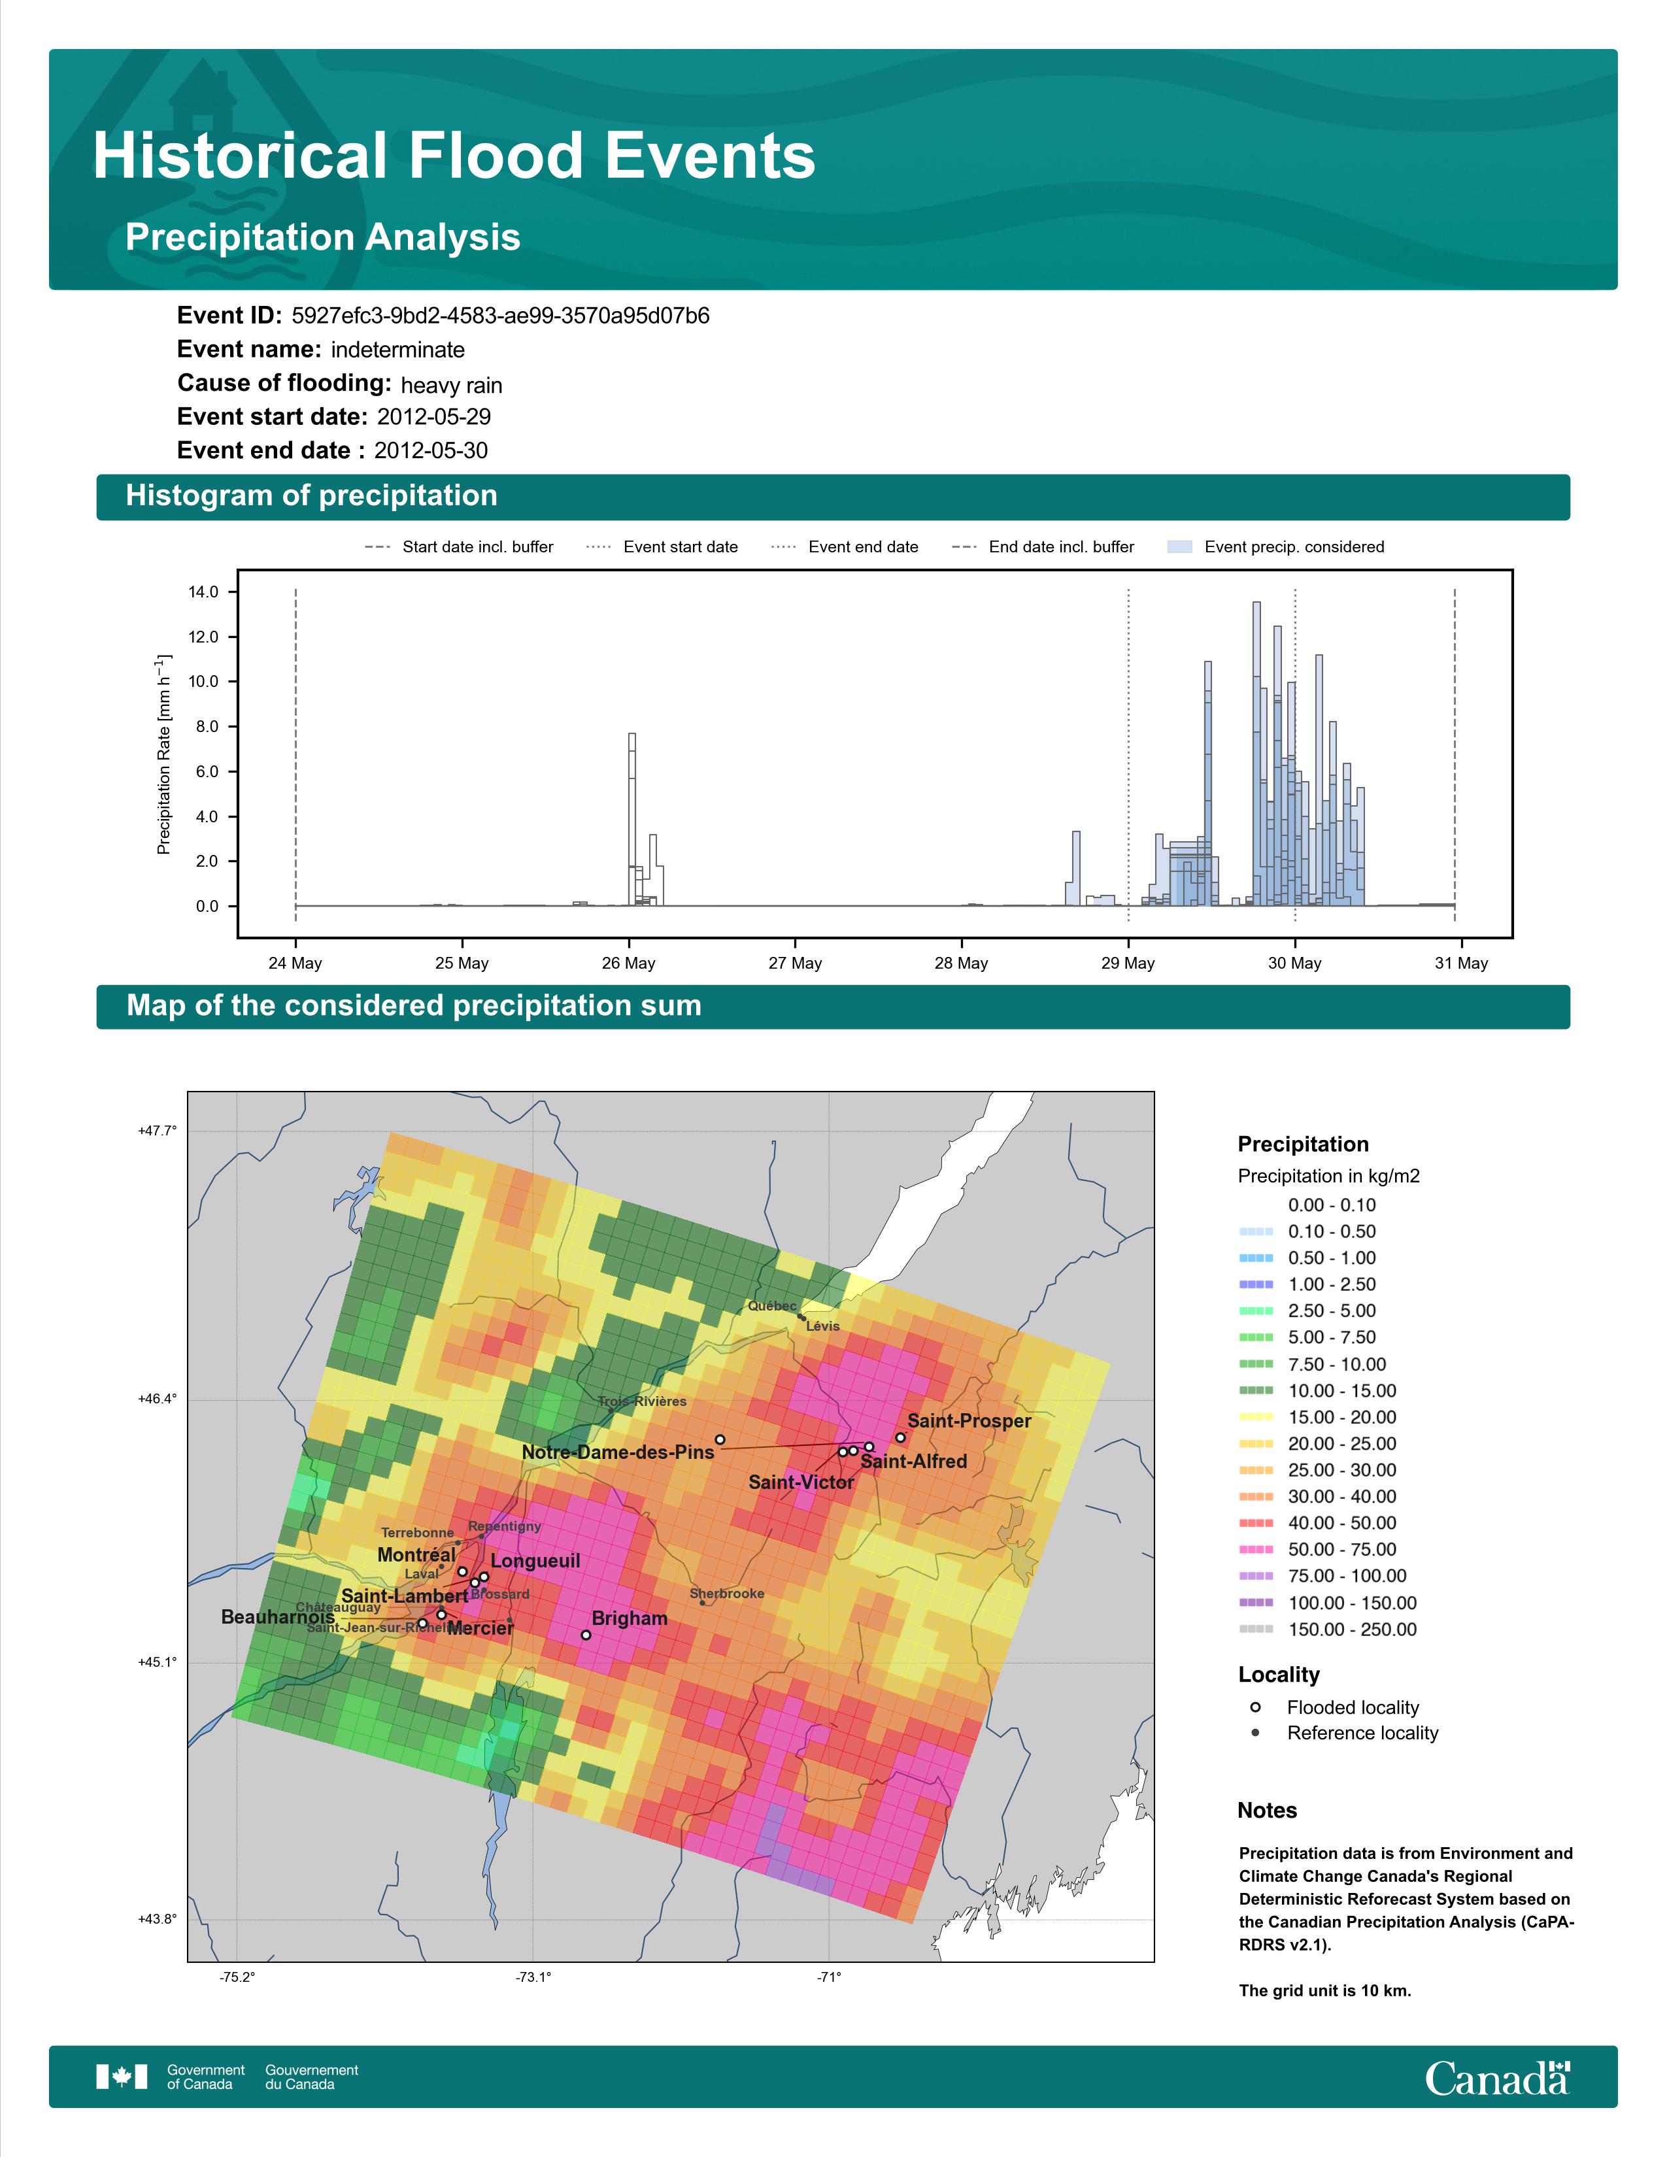Click the -73.1° longitude label
The height and width of the screenshot is (2157, 1667).
pos(533,1976)
